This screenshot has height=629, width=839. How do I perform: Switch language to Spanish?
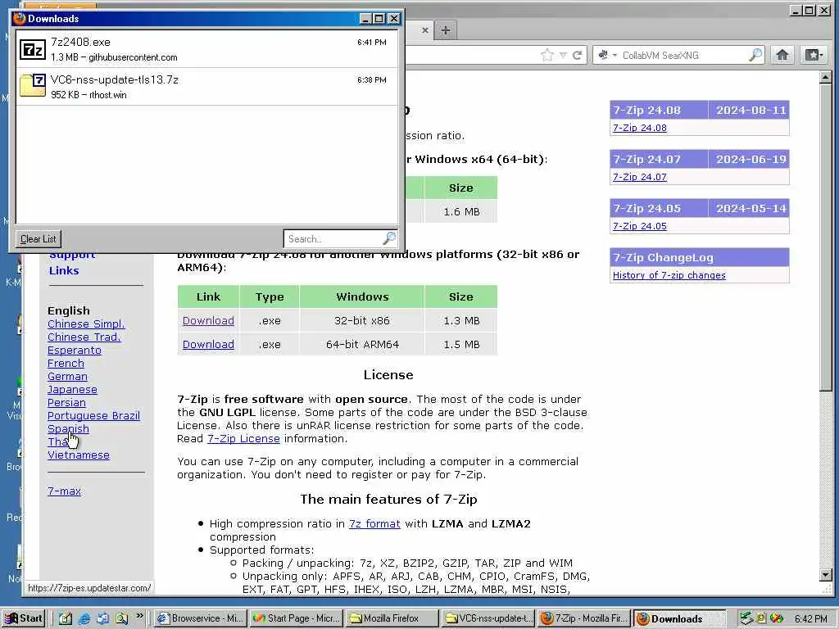pos(68,429)
